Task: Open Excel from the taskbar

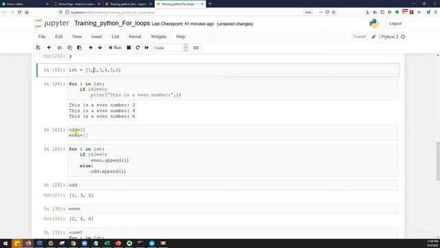Action: click(107, 243)
